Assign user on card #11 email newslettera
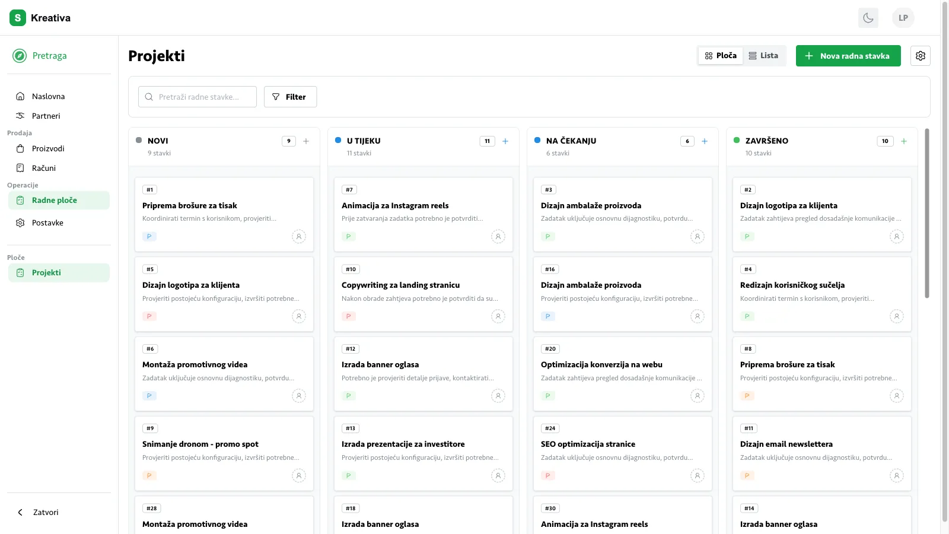 pyautogui.click(x=897, y=475)
